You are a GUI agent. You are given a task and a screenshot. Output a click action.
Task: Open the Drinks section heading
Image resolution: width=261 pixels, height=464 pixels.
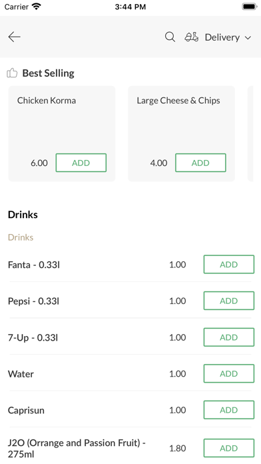click(23, 215)
